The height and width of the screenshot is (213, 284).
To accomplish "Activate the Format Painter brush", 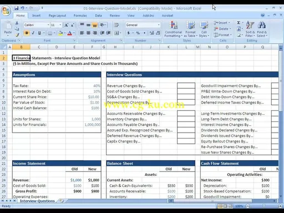I will coord(17,35).
